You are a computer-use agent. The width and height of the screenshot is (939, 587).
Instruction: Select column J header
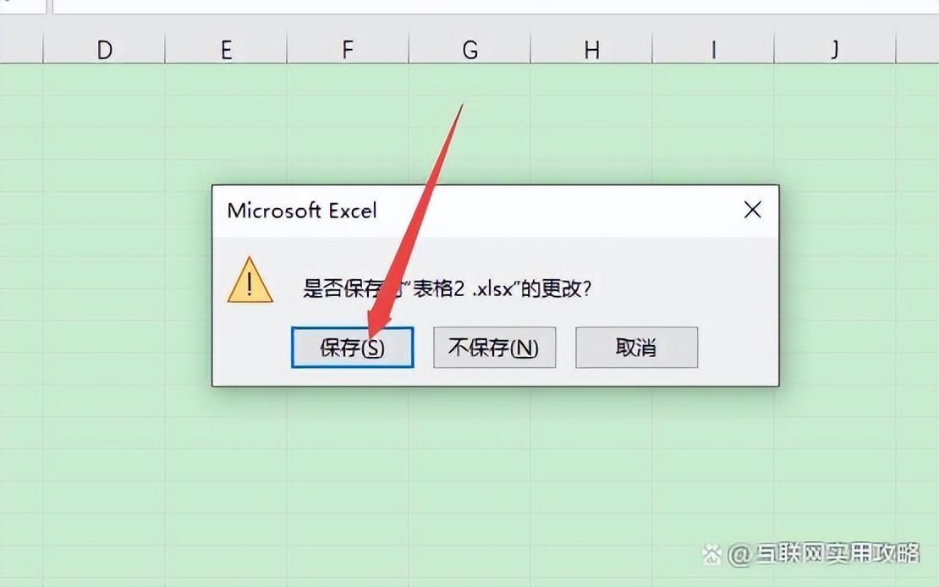pos(836,49)
